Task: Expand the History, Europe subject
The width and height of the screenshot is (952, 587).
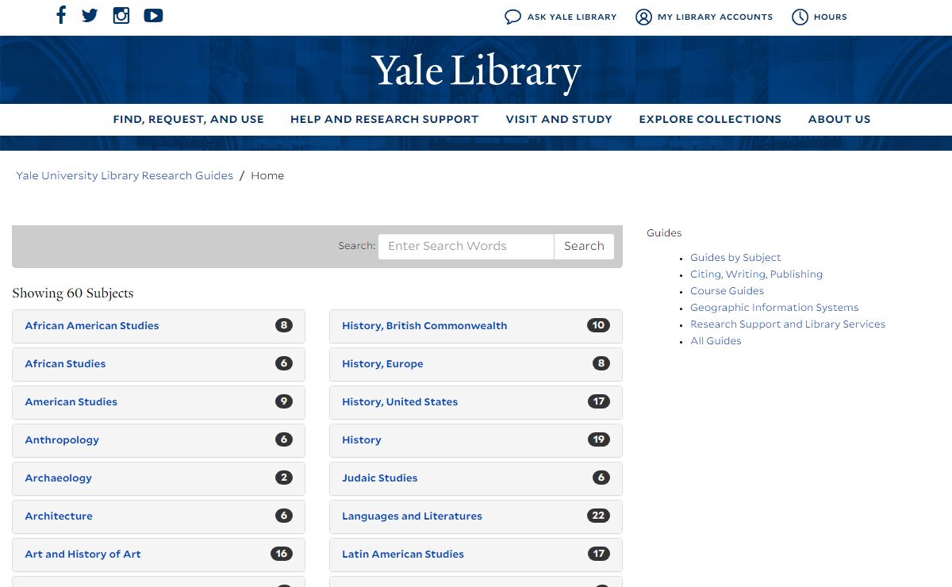Action: click(x=476, y=364)
